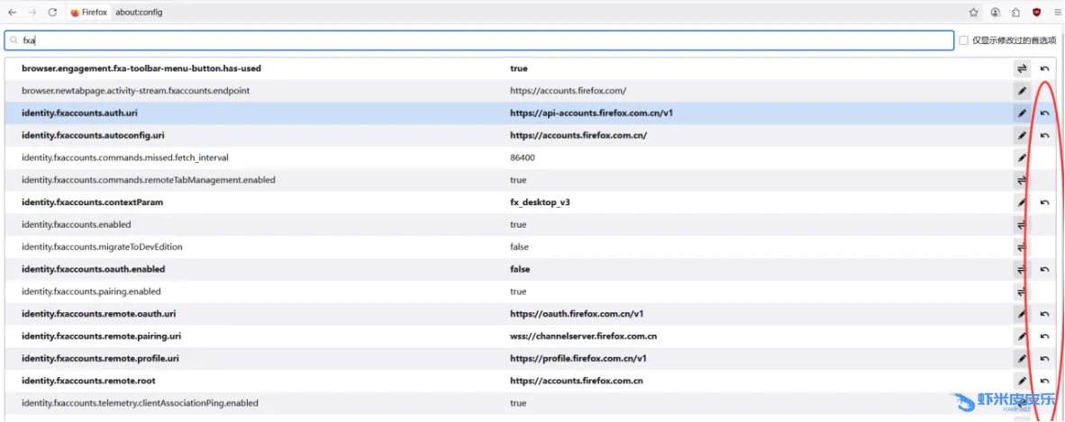Edit identity.fxaccounts.auth.uri with the pencil
Viewport: 1065px width, 422px height.
click(x=1022, y=113)
